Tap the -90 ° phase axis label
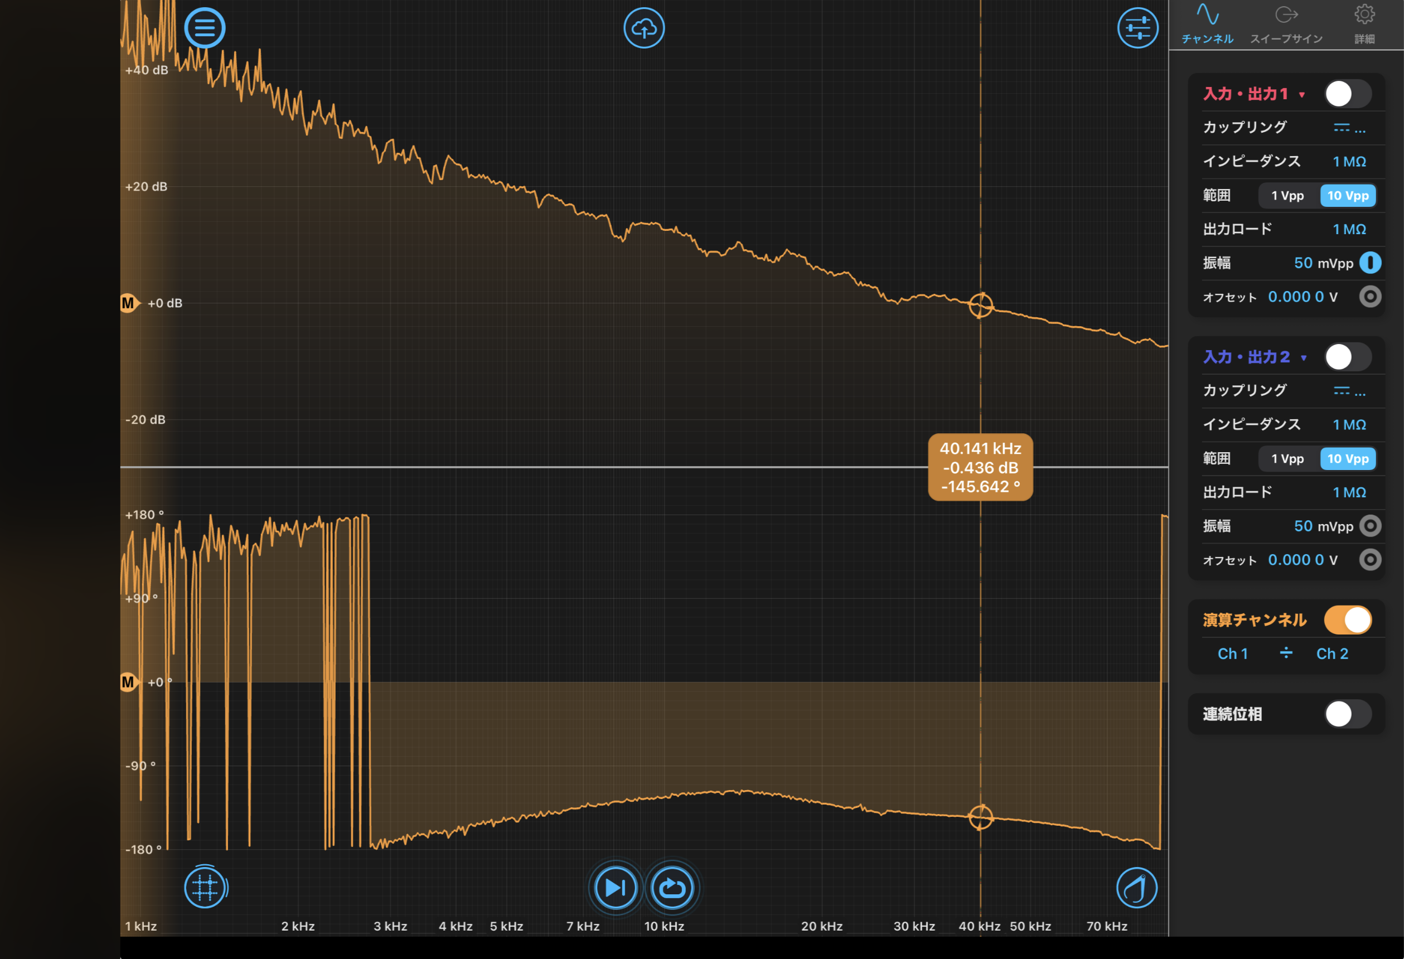The width and height of the screenshot is (1404, 959). point(140,765)
